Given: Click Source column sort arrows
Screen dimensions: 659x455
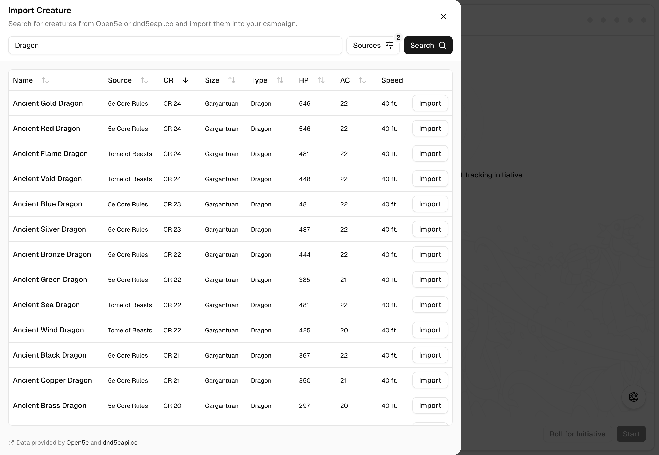Looking at the screenshot, I should (x=144, y=80).
